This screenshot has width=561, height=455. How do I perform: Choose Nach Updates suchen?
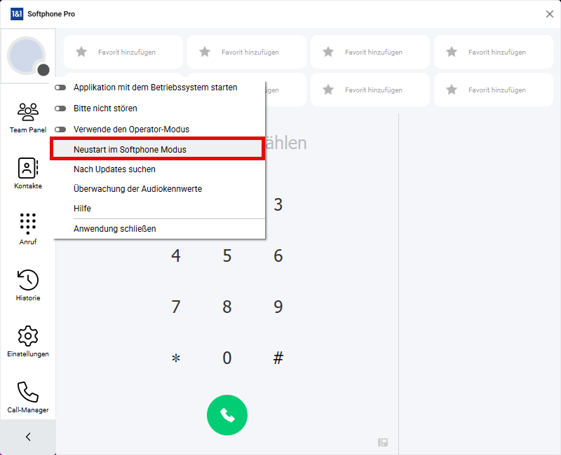point(114,169)
